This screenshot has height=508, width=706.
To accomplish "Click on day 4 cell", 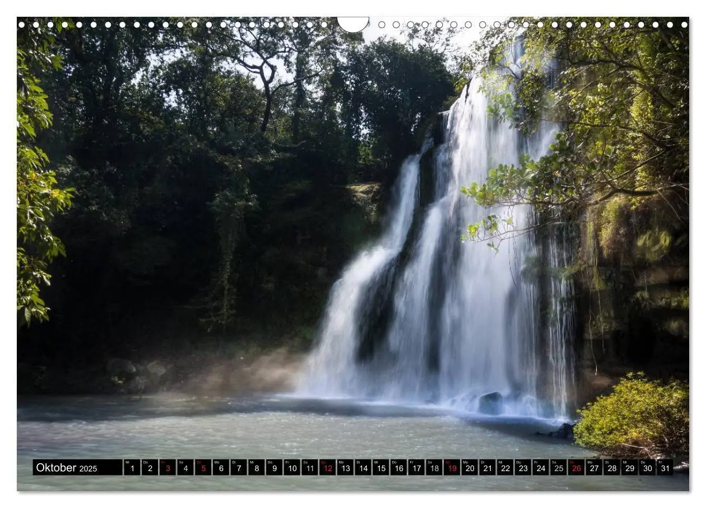I will [185, 468].
